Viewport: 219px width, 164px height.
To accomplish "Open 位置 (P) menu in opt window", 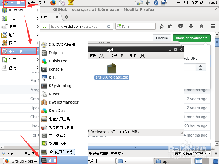I will [117, 56].
